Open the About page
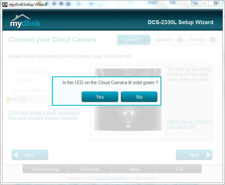Screen dimensions: 225x185 click(134, 169)
